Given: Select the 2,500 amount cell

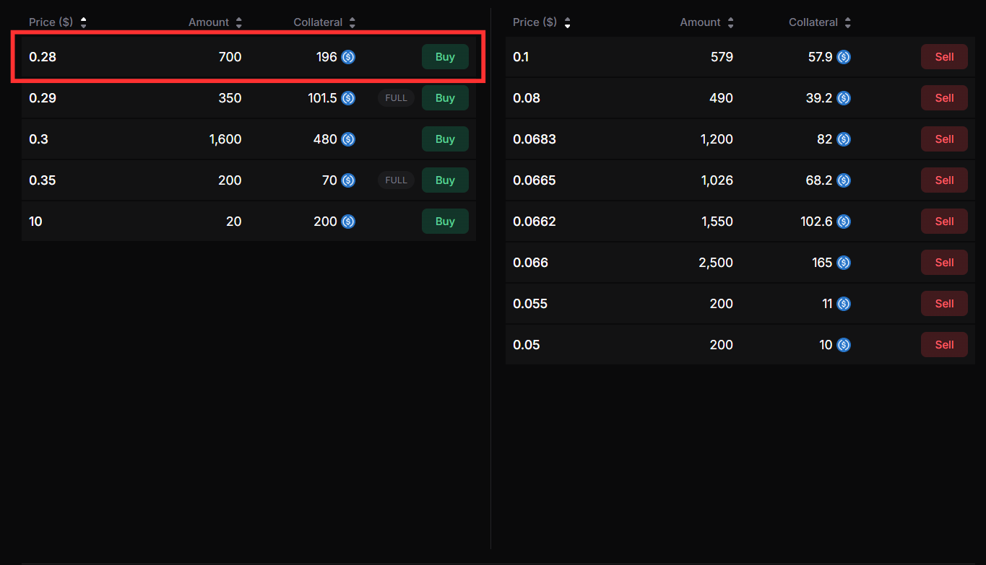Looking at the screenshot, I should (x=716, y=263).
